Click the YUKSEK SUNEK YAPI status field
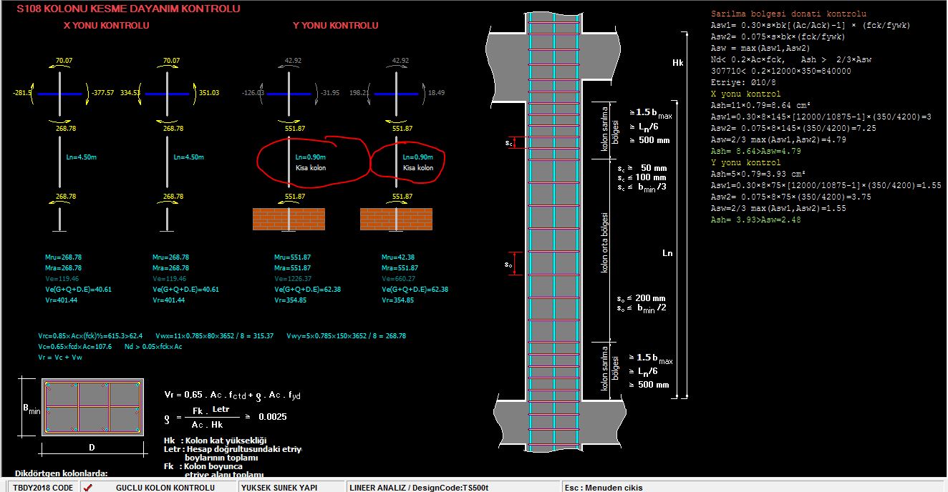 [289, 487]
